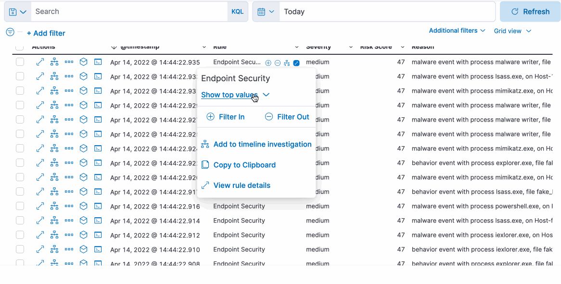Open more actions dots in 14:44:22.912 row
Screen dimensions: 561x284
coord(69,235)
